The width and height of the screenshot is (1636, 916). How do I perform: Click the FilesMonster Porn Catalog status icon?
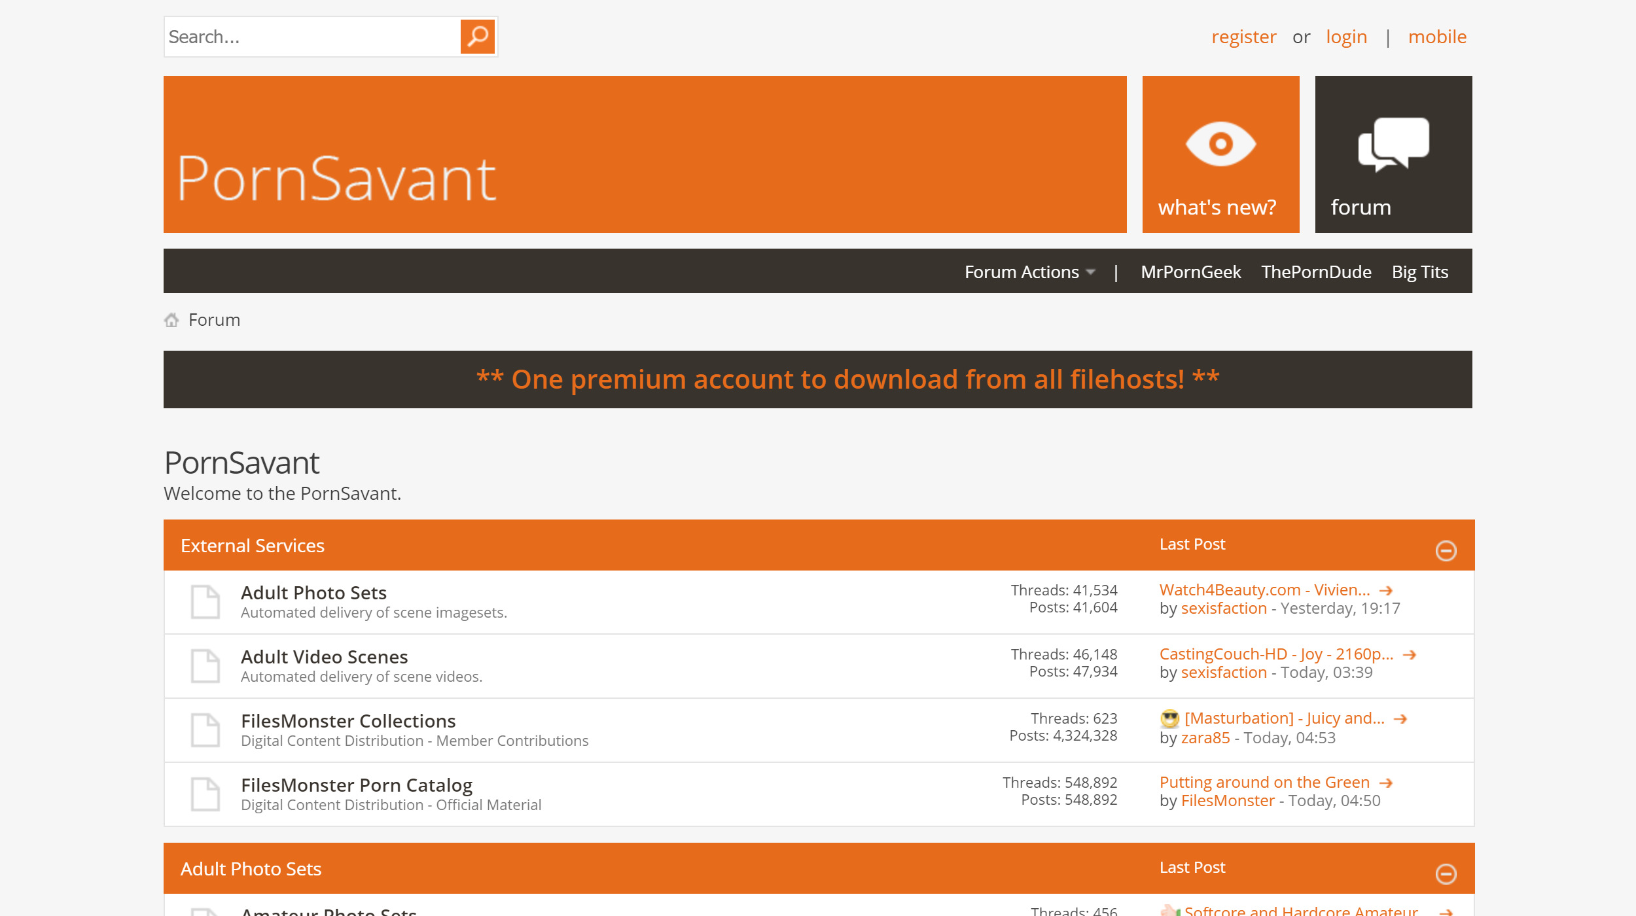[205, 794]
